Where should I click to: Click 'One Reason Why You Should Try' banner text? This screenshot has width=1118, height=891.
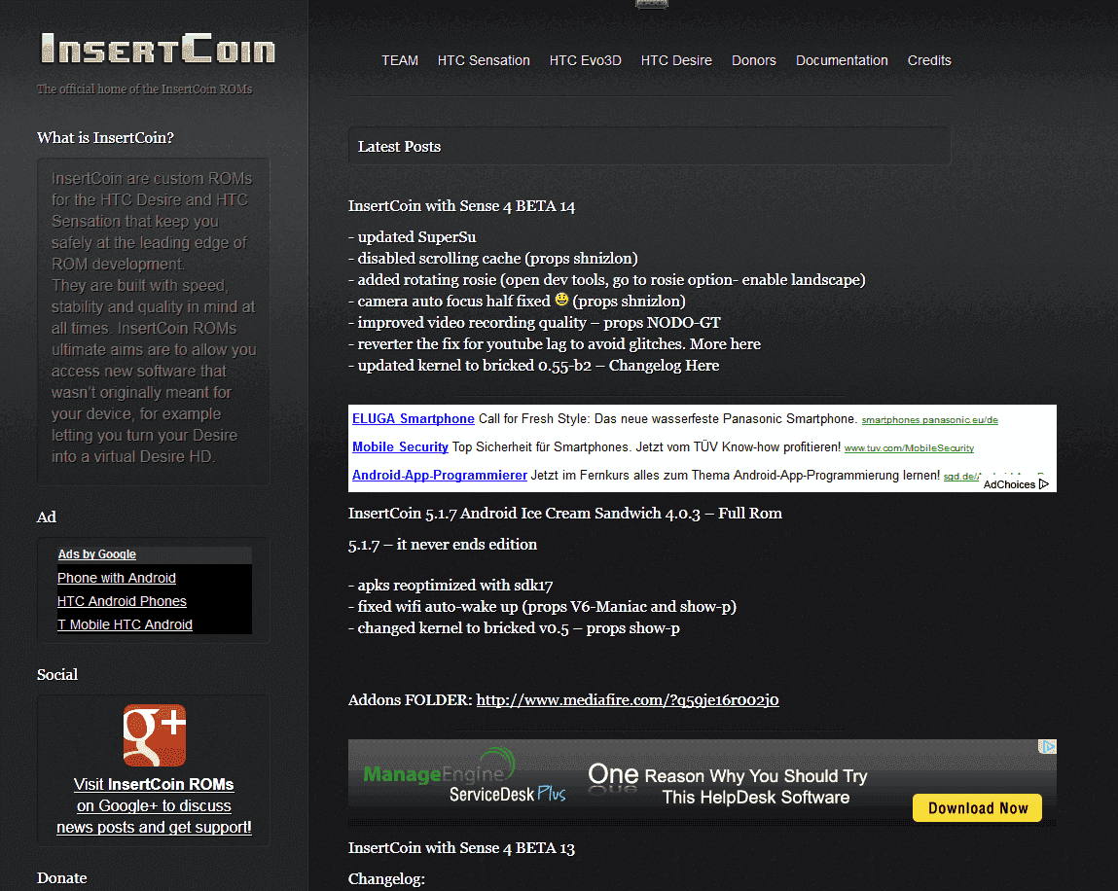(x=728, y=775)
